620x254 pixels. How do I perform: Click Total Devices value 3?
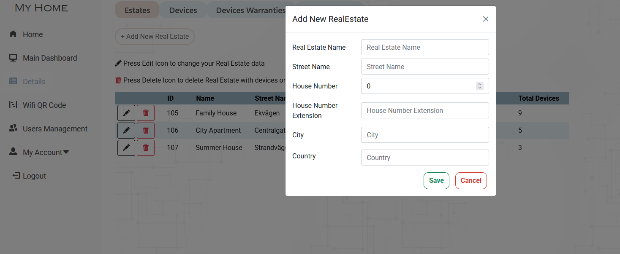[520, 148]
